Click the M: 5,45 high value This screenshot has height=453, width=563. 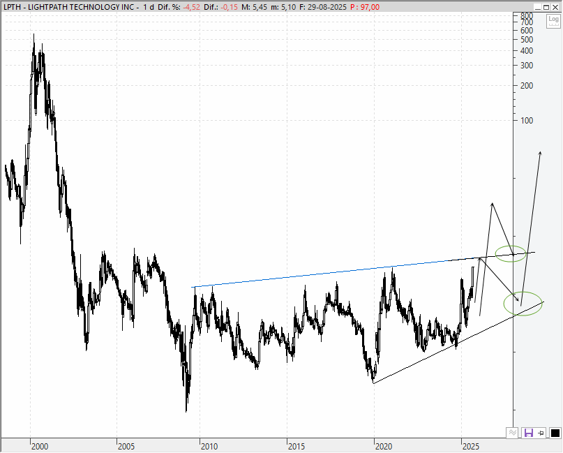[254, 7]
